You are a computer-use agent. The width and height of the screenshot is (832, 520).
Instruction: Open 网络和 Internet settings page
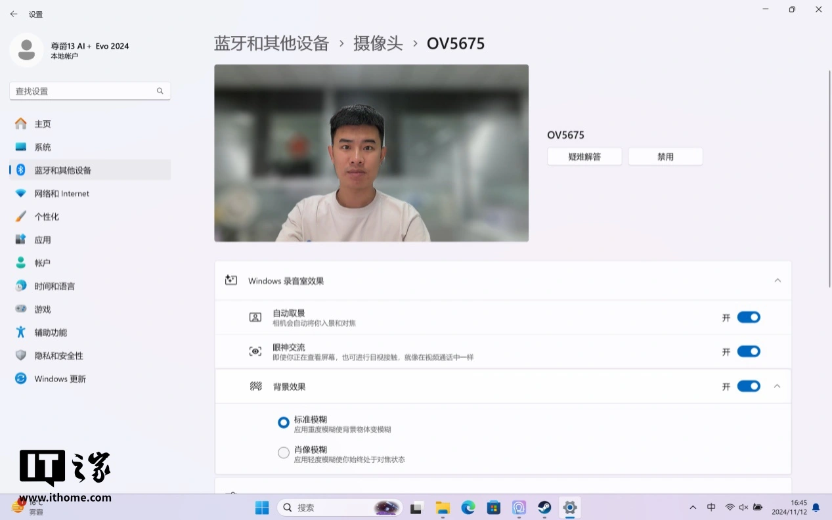click(62, 194)
